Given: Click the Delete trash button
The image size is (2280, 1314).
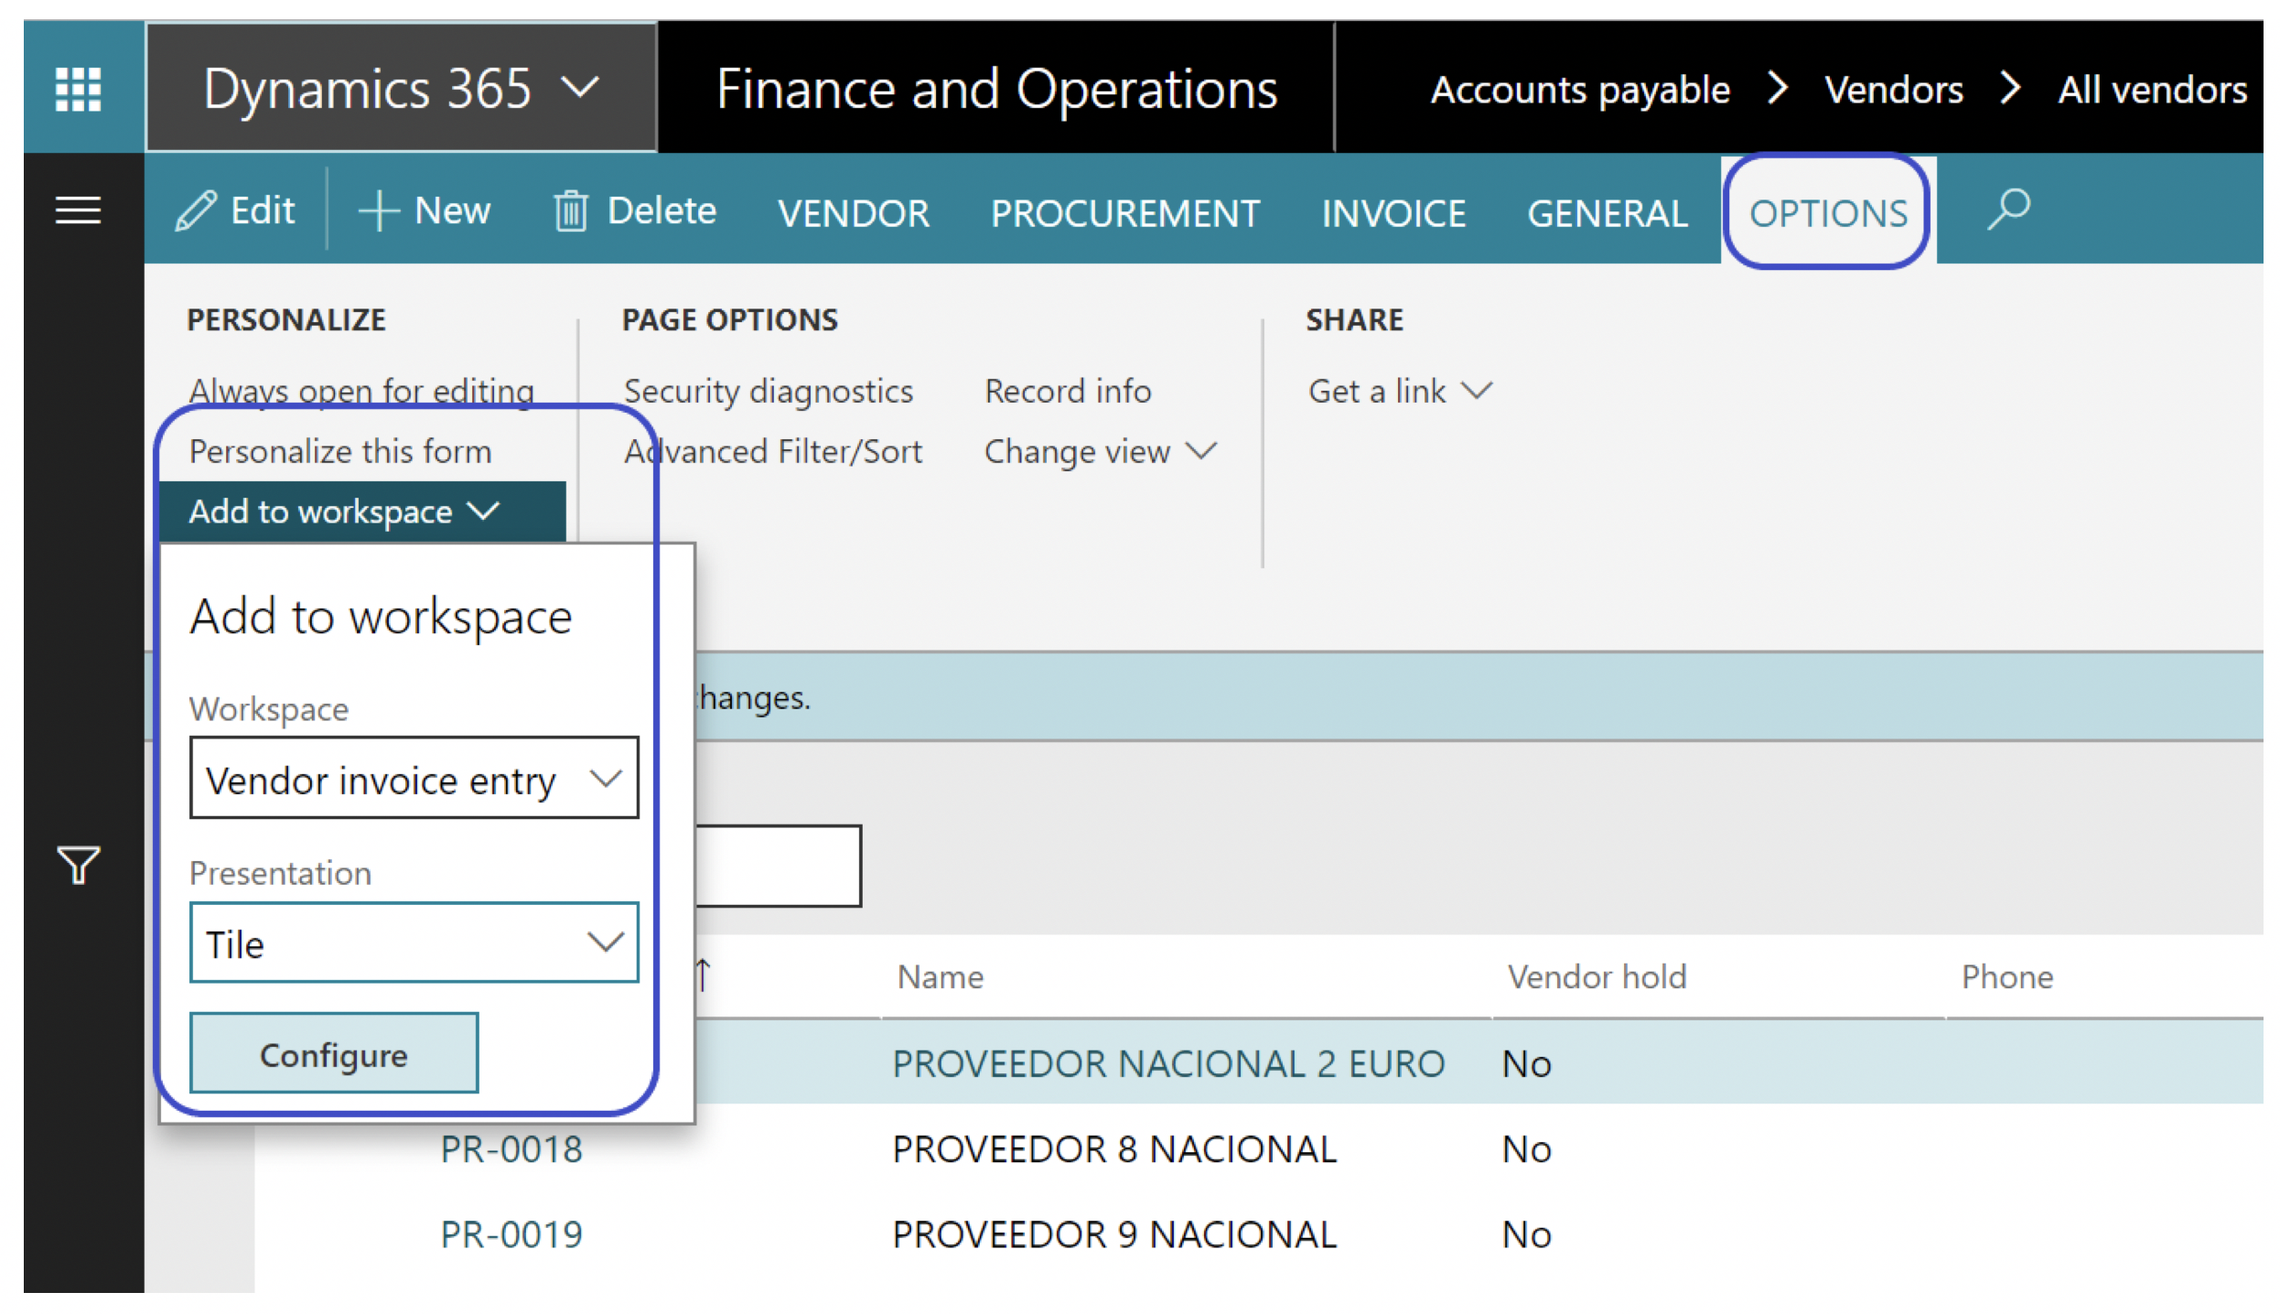Looking at the screenshot, I should tap(634, 210).
